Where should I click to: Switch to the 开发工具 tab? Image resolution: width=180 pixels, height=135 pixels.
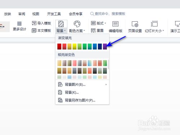54,14
